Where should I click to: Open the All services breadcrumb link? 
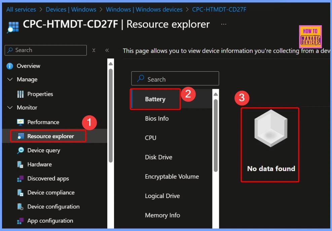point(21,9)
